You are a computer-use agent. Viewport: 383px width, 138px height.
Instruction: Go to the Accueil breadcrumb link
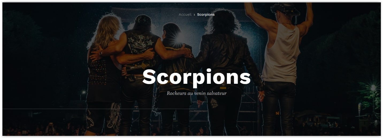tap(185, 14)
